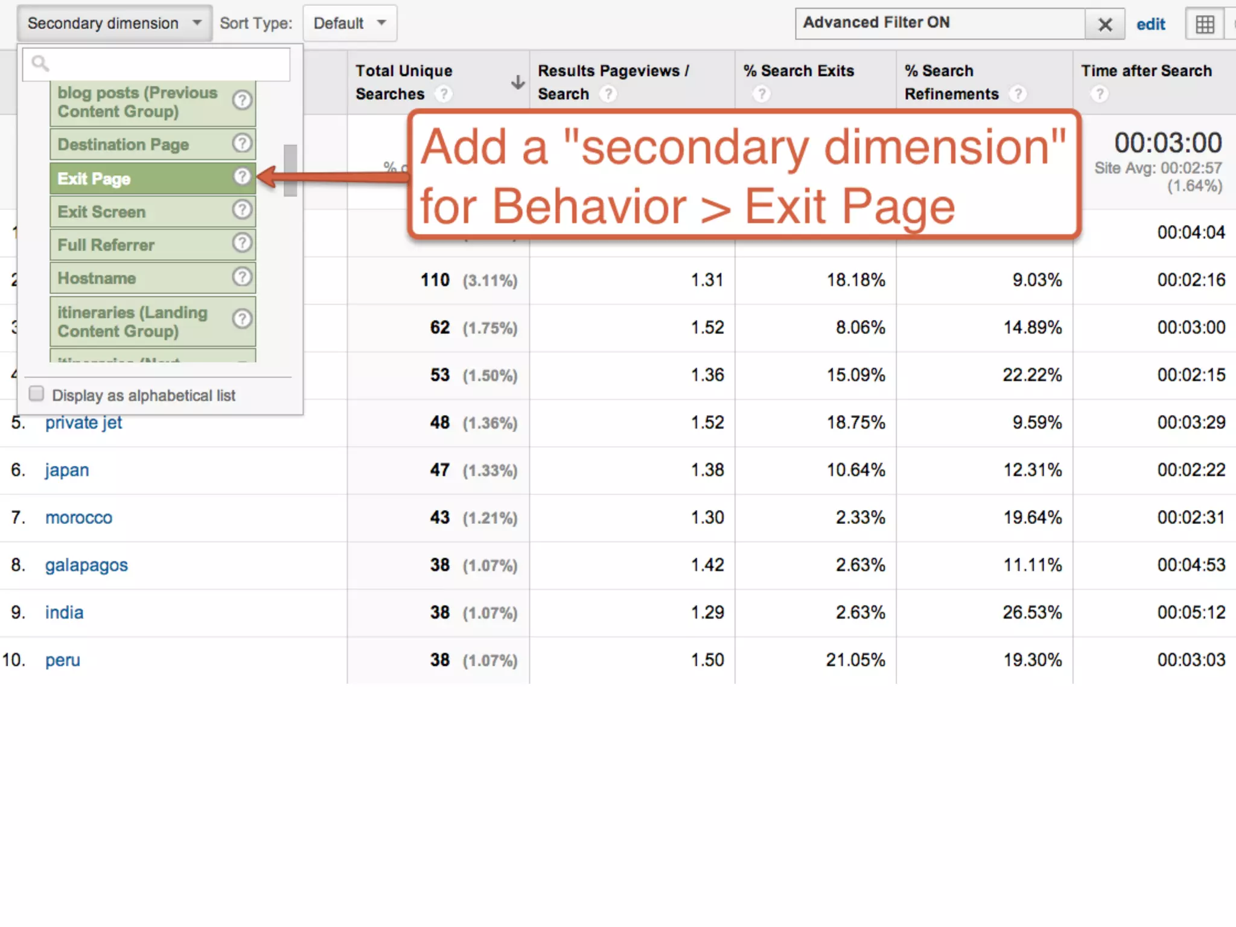Screen dimensions: 1236x927
Task: Click sort arrow on Total Unique Searches
Action: (517, 82)
